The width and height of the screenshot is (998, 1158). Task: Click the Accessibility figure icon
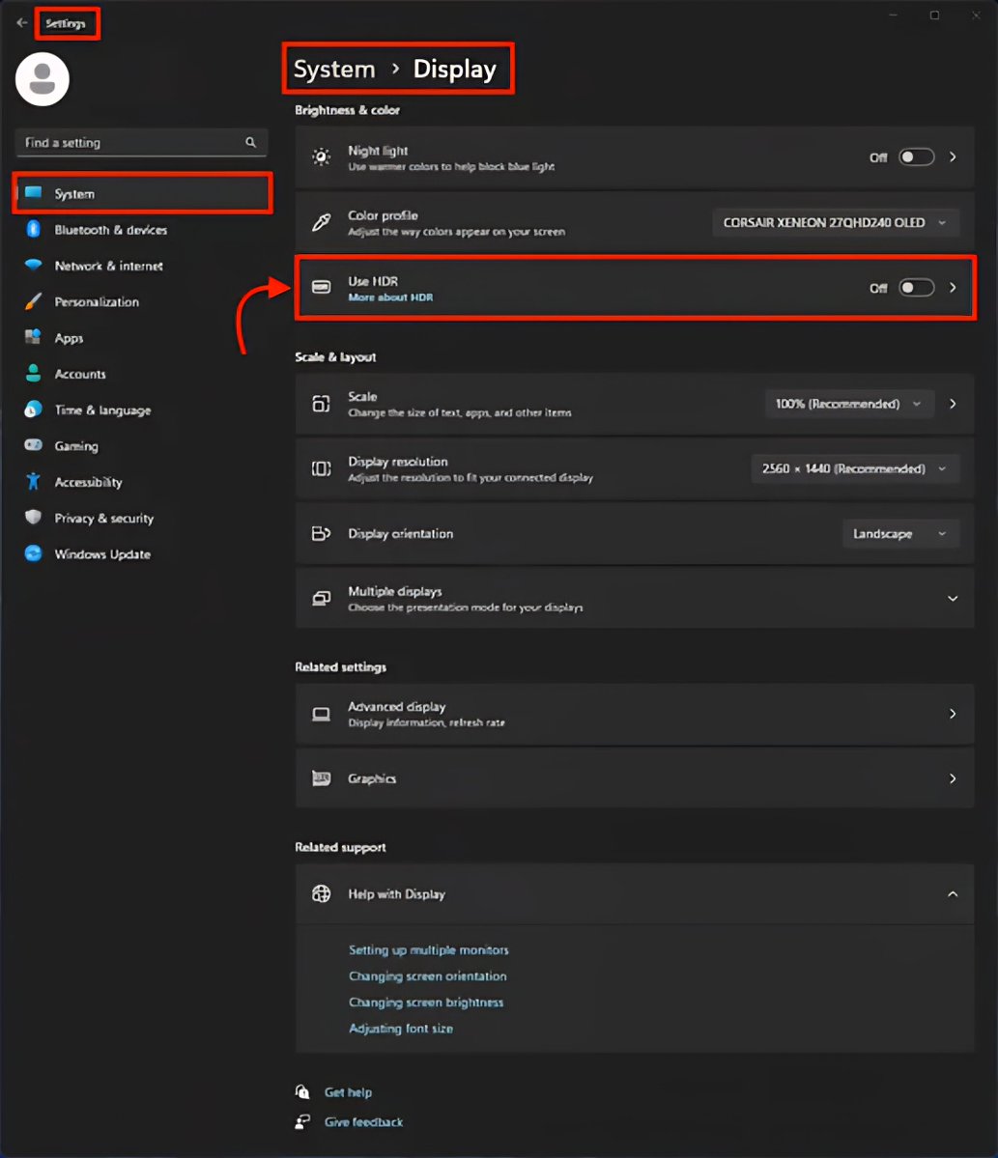33,482
